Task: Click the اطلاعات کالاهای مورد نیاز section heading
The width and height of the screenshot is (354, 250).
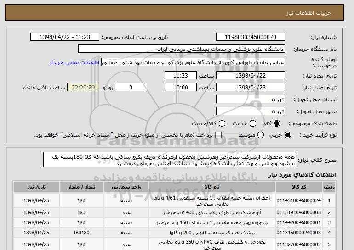Action: (x=302, y=175)
